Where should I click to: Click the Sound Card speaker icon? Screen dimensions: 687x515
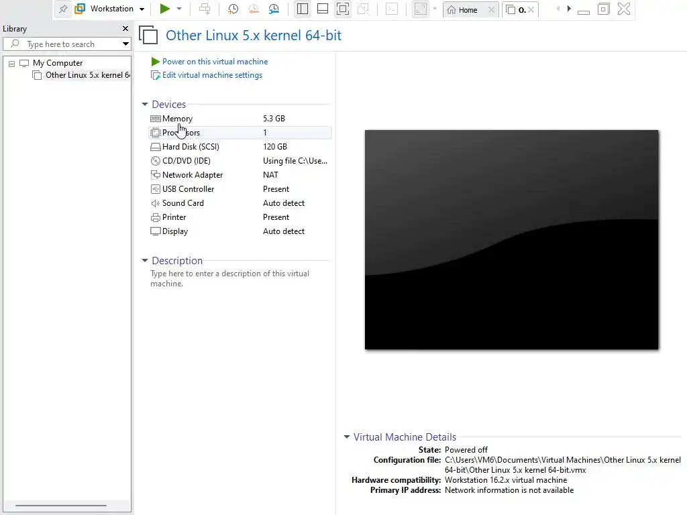(155, 203)
